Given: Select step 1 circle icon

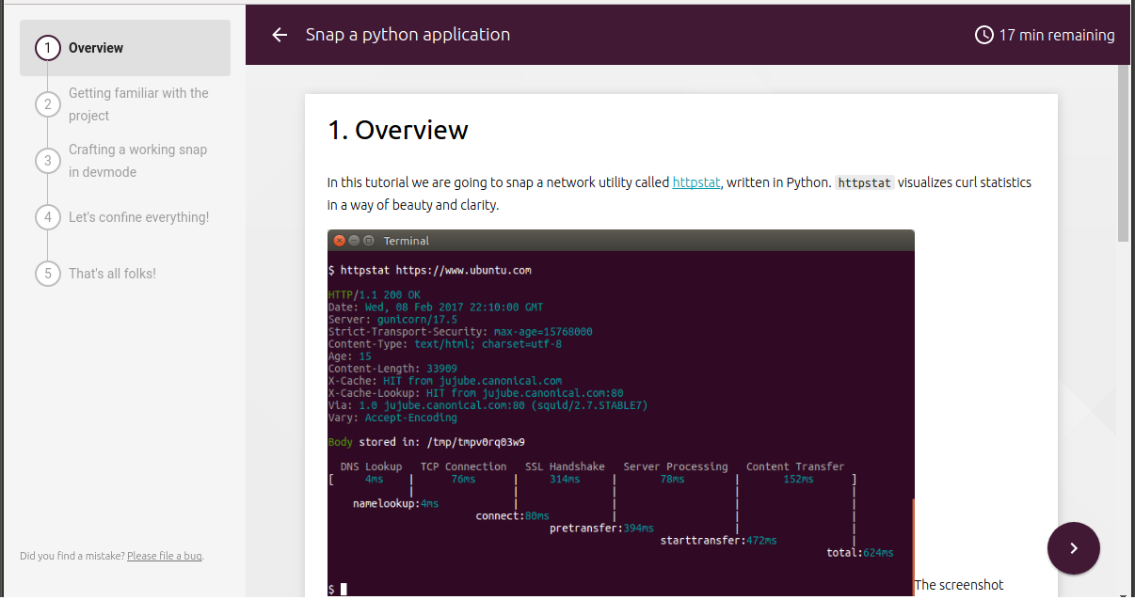Looking at the screenshot, I should coord(48,48).
